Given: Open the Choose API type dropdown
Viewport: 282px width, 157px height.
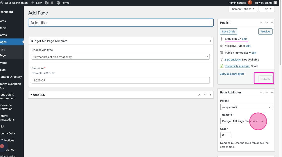Looking at the screenshot, I should 121,57.
